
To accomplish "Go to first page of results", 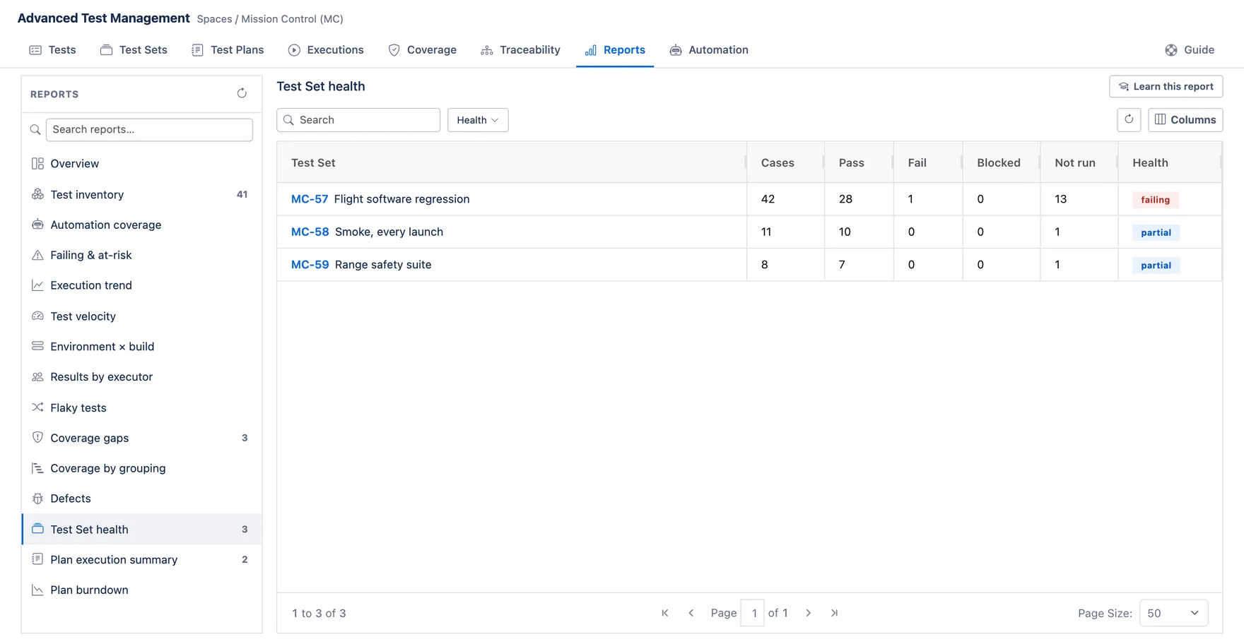I will pos(665,613).
